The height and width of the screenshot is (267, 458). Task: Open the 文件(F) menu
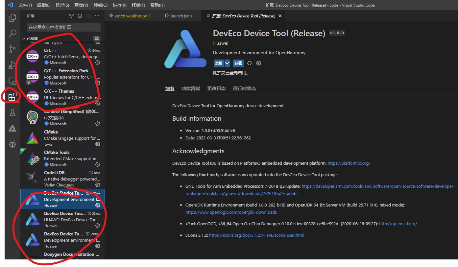pos(25,5)
